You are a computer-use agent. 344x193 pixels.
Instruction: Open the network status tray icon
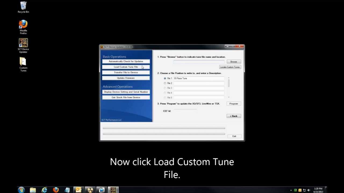[x=304, y=190]
